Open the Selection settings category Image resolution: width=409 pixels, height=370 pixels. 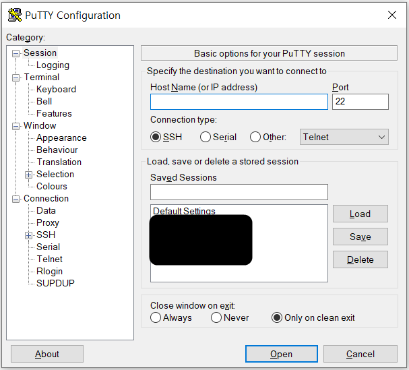point(55,174)
